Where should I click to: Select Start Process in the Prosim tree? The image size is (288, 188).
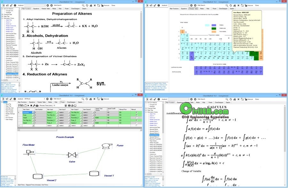[9, 110]
